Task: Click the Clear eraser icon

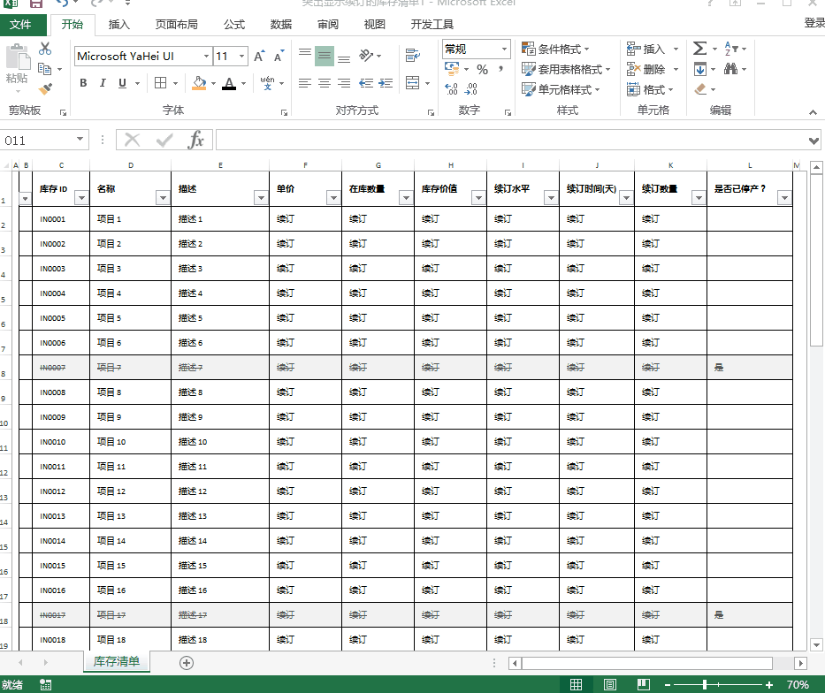Action: coord(700,89)
